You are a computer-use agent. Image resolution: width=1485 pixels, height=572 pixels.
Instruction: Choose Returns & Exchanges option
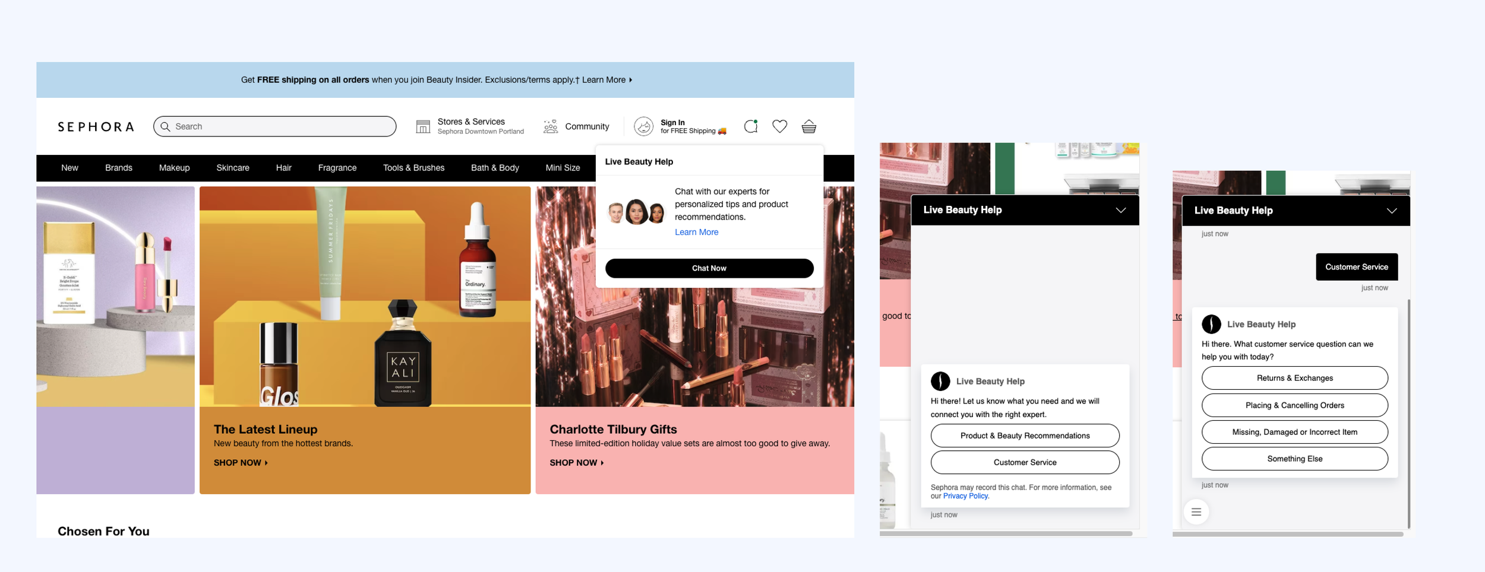1294,378
